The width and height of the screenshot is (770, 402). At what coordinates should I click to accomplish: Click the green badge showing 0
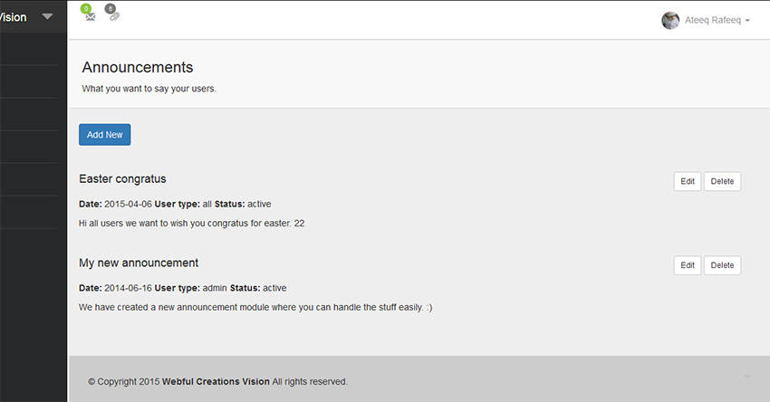86,8
